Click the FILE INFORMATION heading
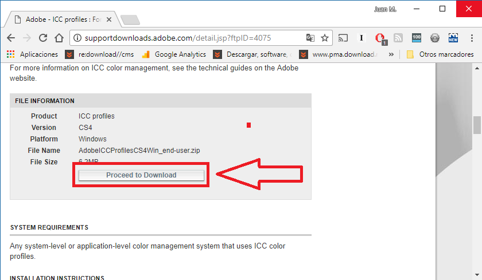482x280 pixels. (x=45, y=101)
